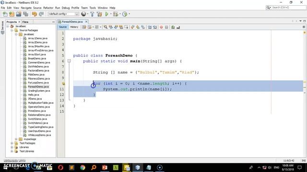Click Find Next Occurrence icon
307x172 pixels.
coord(116,27)
